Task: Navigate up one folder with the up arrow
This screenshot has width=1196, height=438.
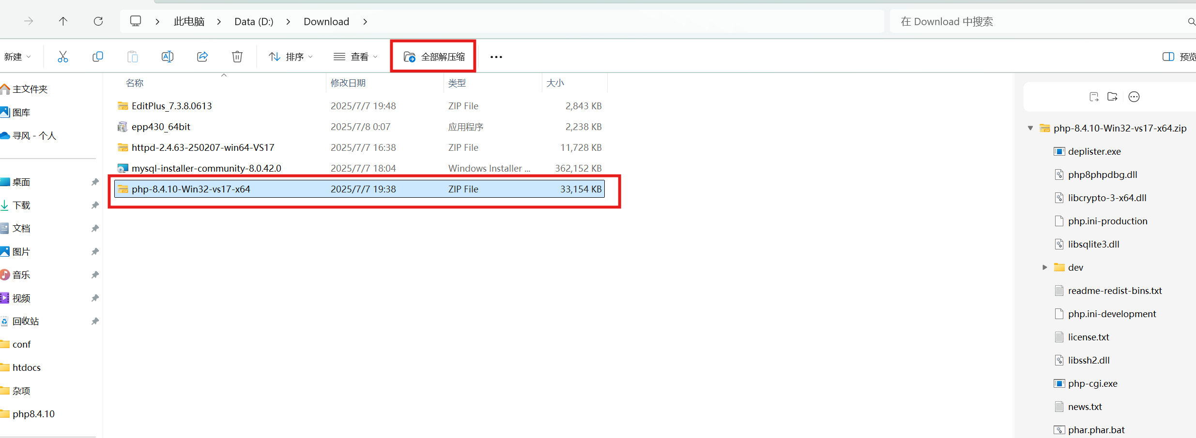Action: (63, 21)
